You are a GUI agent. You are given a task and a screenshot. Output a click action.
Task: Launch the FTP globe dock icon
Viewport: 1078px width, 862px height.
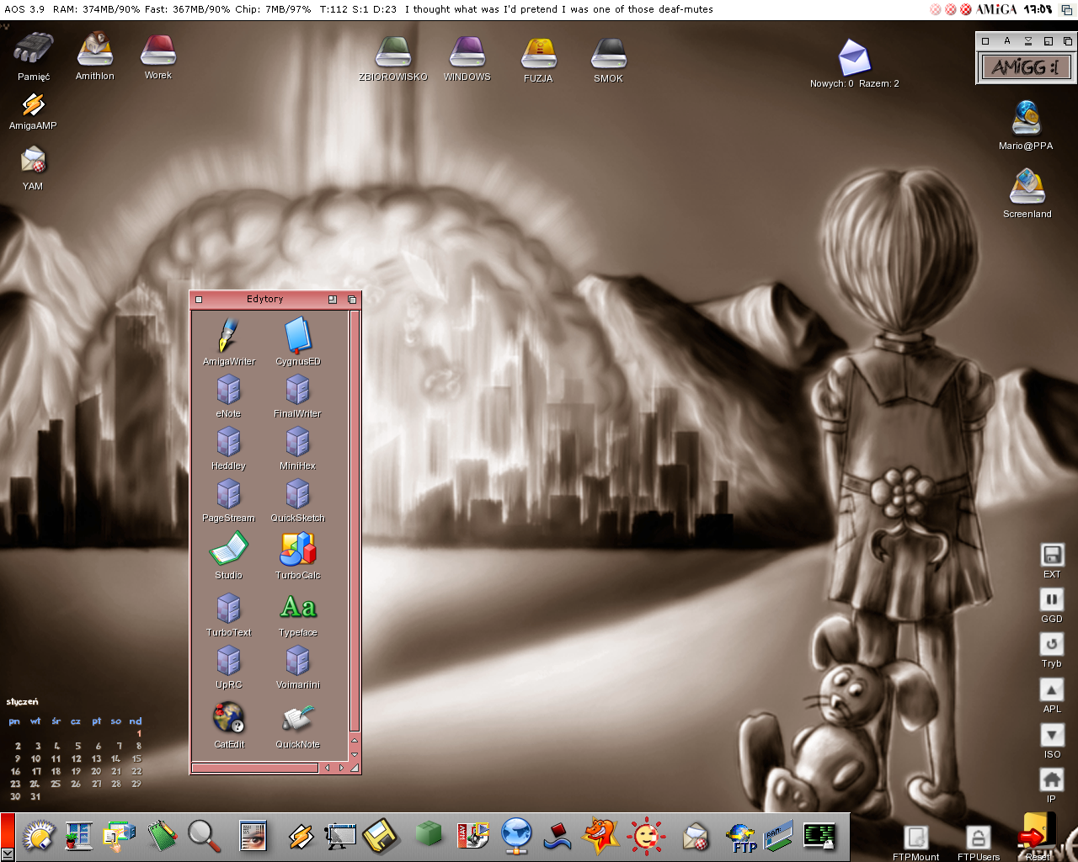[741, 838]
